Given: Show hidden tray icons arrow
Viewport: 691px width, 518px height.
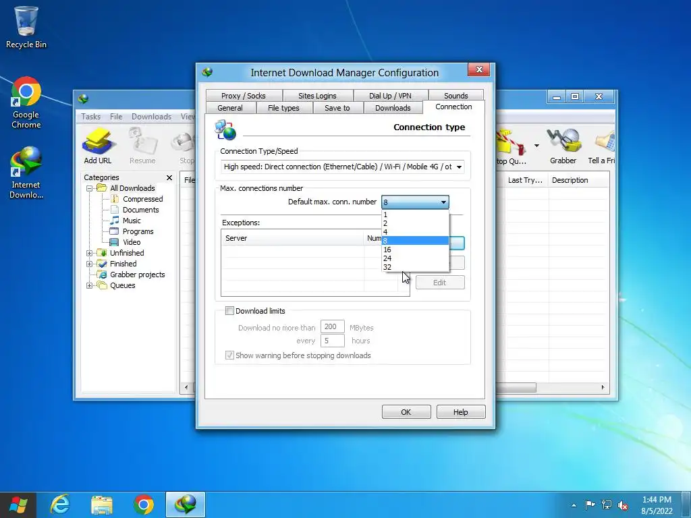Looking at the screenshot, I should pyautogui.click(x=574, y=505).
